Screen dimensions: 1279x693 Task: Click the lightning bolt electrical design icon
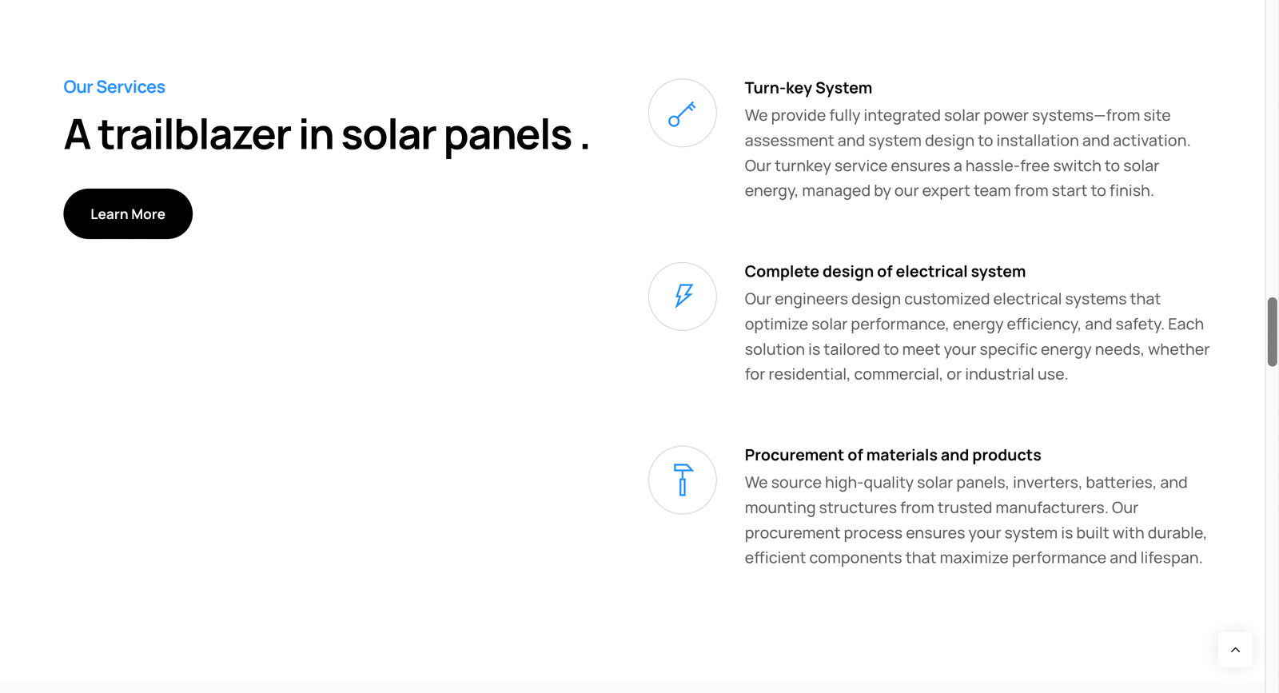pyautogui.click(x=682, y=297)
